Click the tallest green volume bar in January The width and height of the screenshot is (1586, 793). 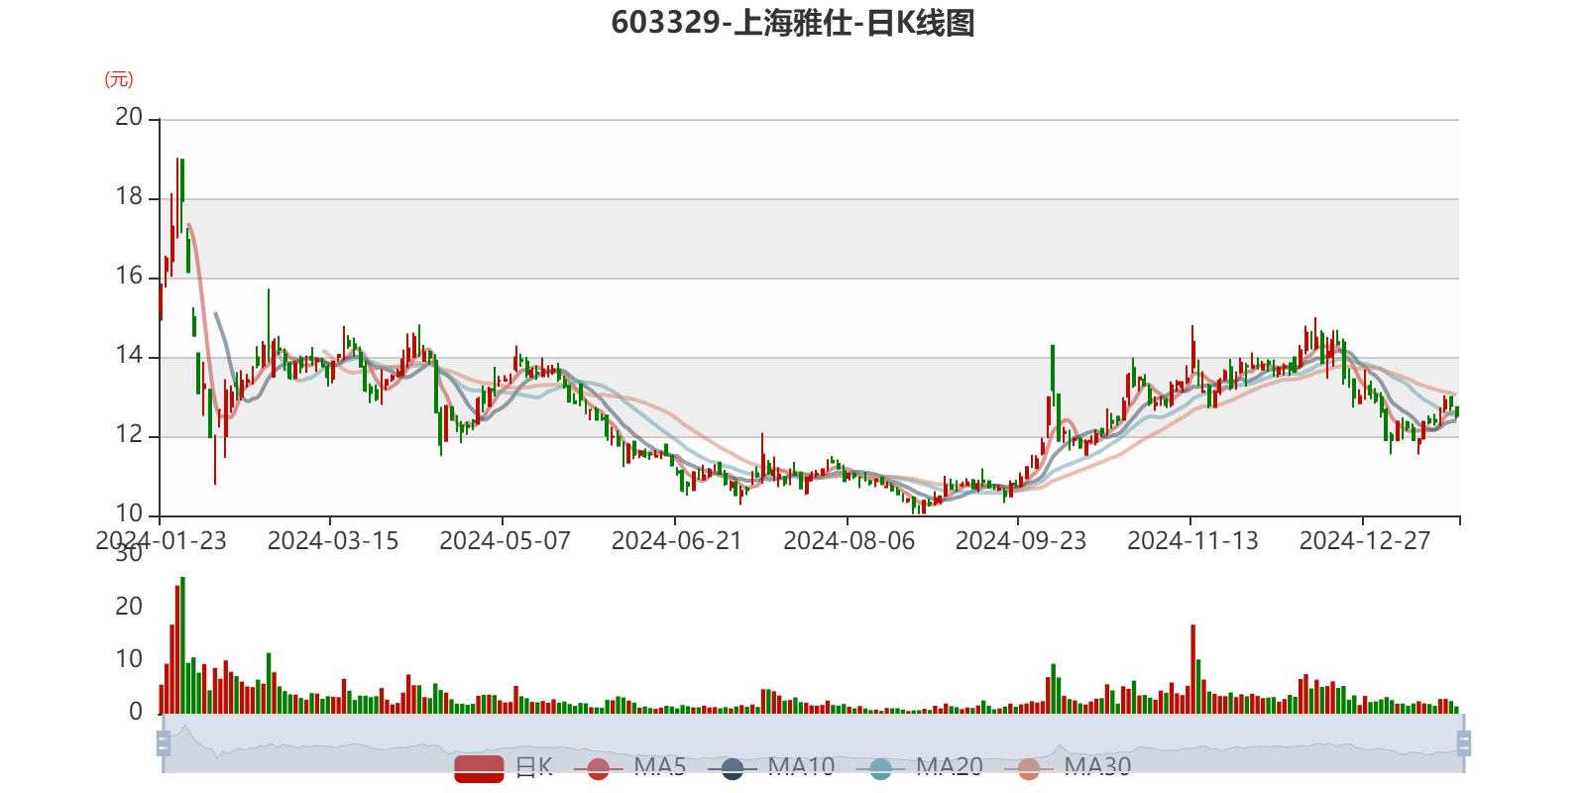tap(182, 645)
